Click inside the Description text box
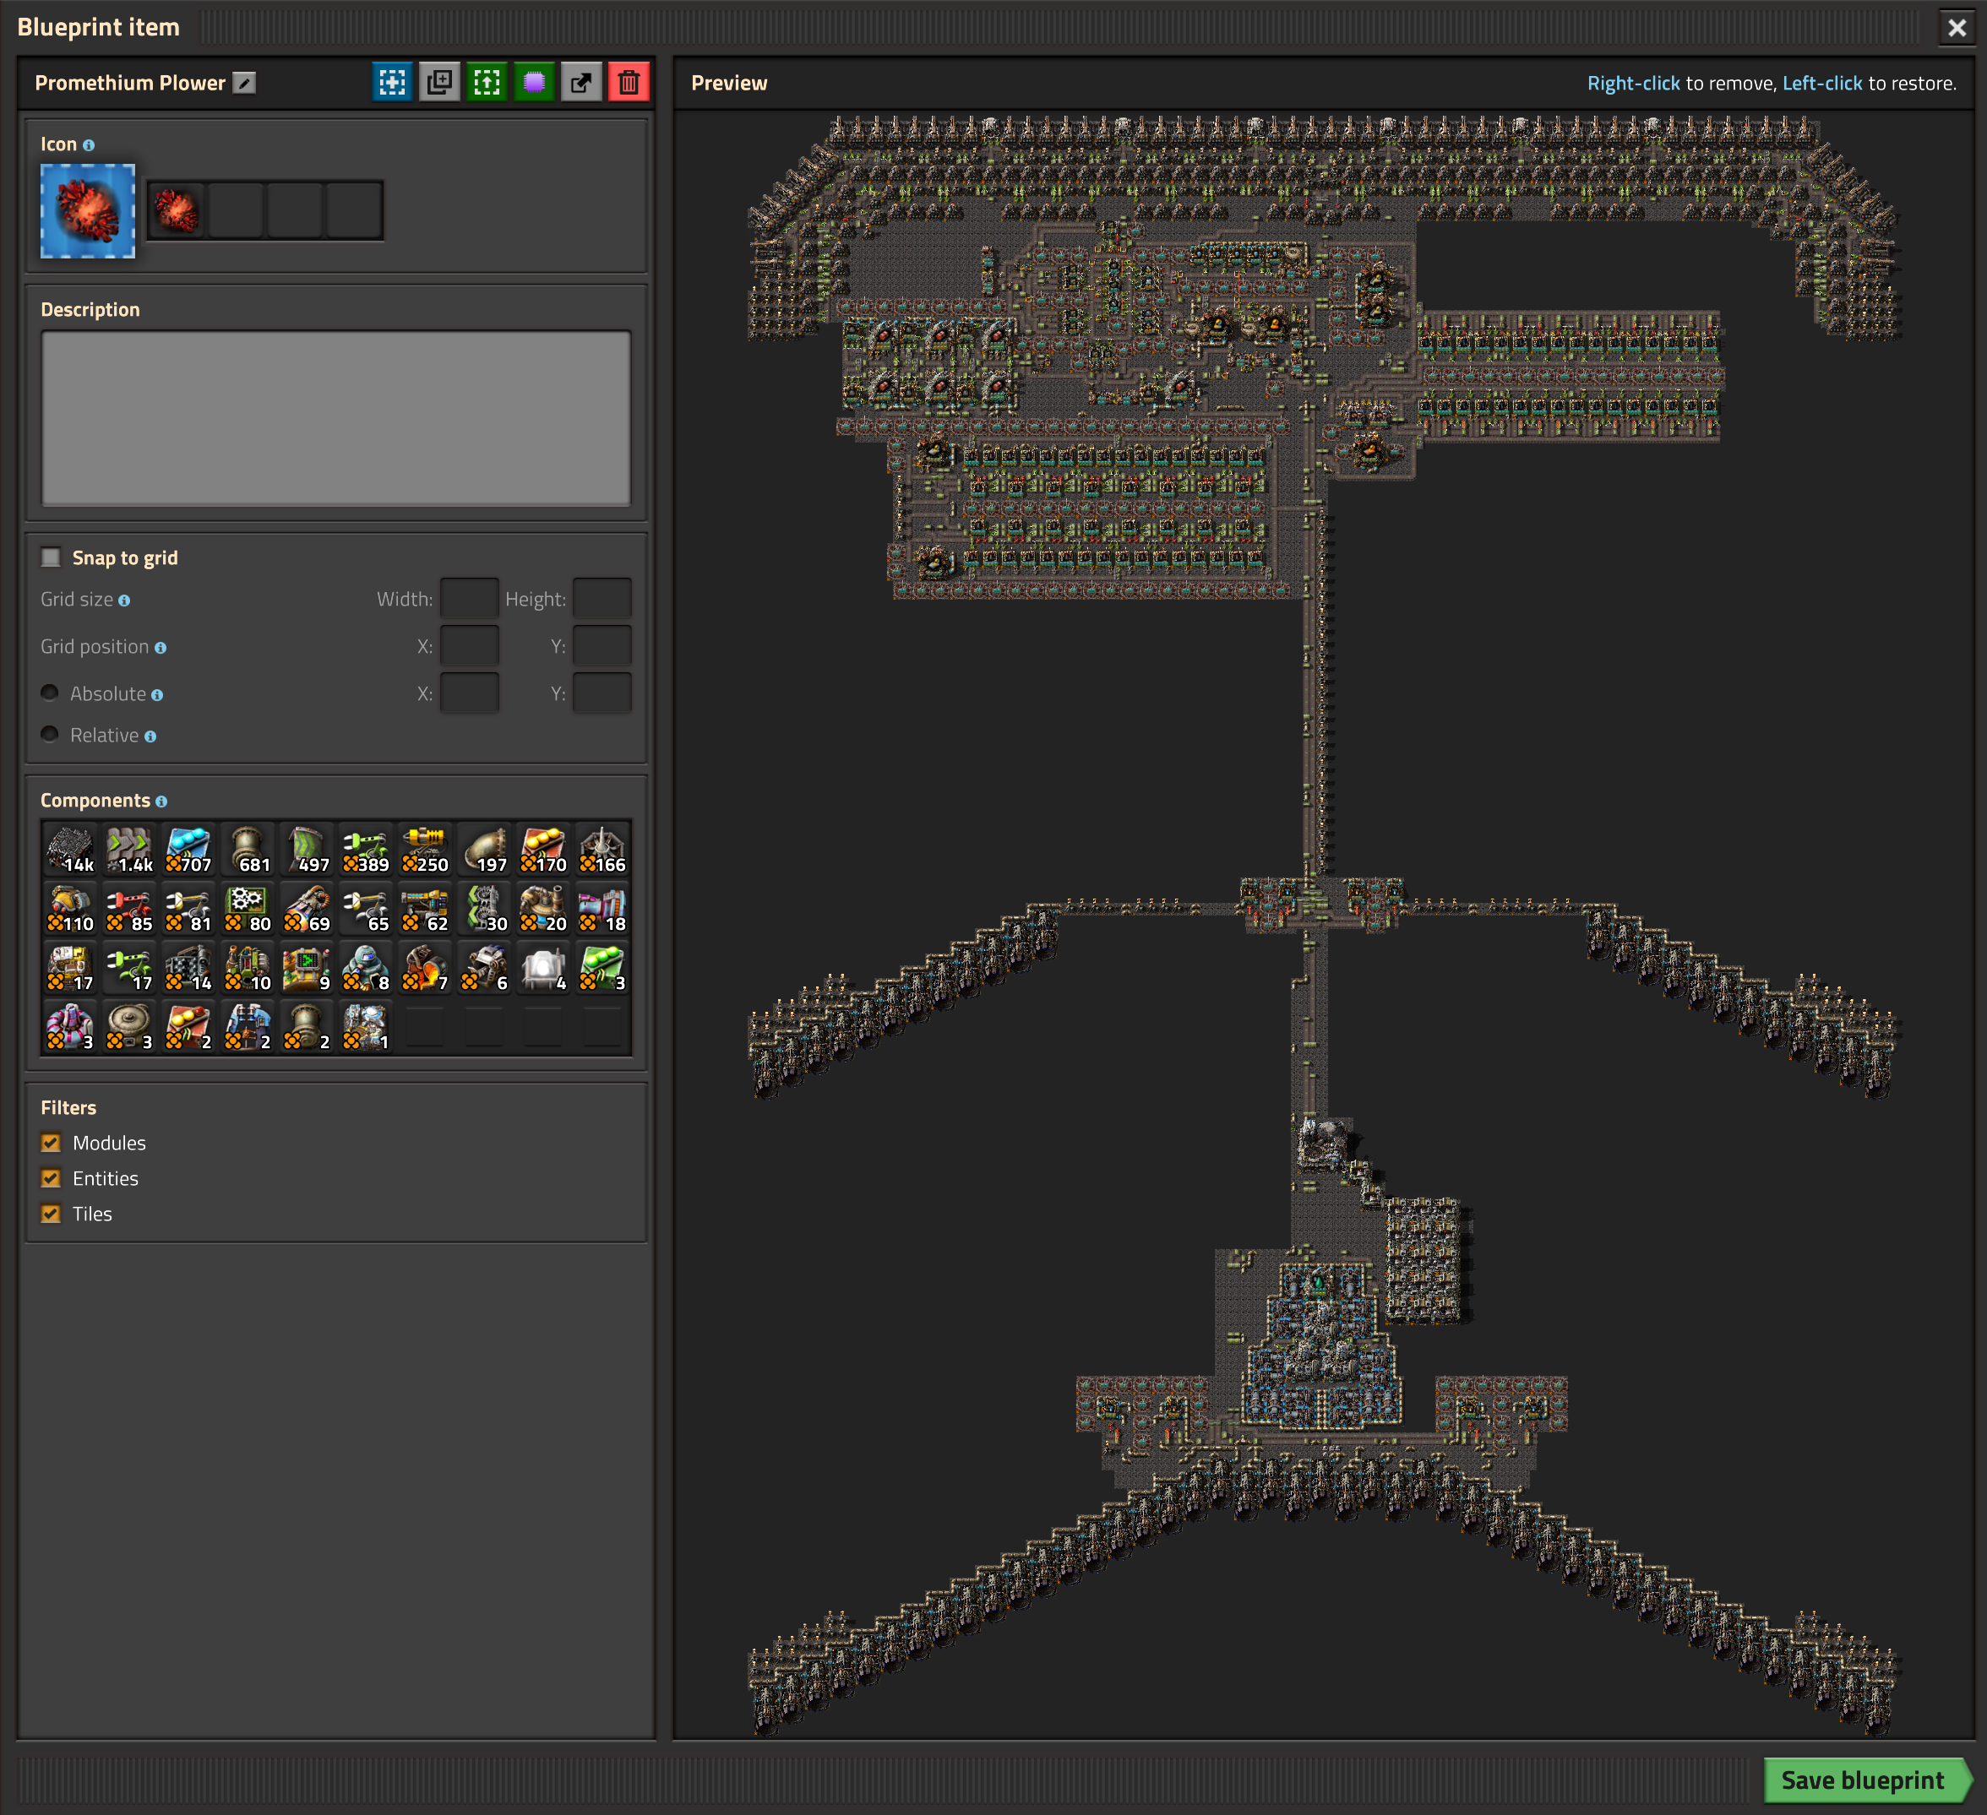 point(335,418)
